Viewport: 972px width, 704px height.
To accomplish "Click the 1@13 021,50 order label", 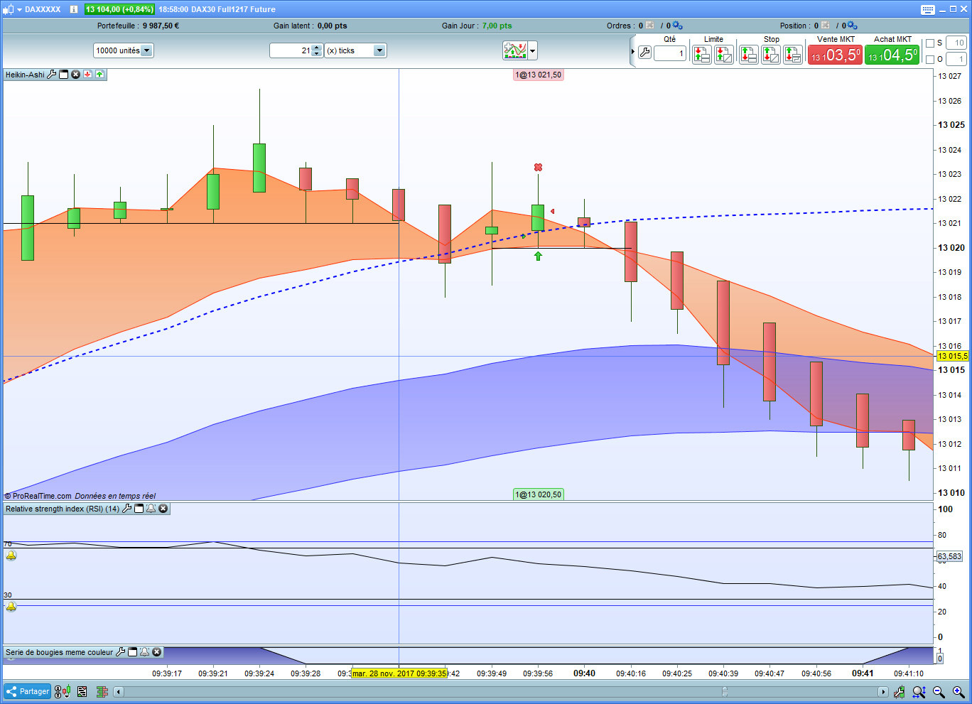I will click(539, 75).
